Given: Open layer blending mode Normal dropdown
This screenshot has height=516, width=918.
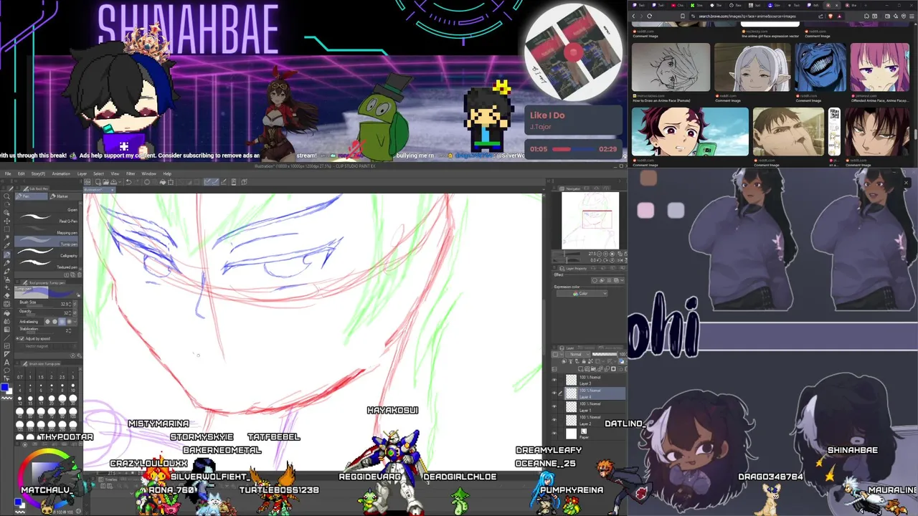Looking at the screenshot, I should click(578, 354).
